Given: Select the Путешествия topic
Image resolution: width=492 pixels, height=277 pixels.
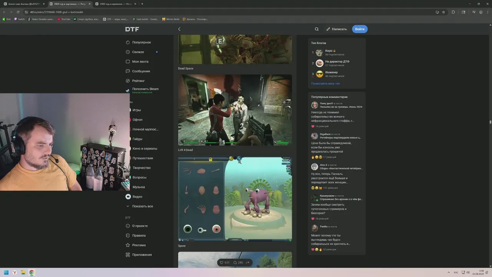Looking at the screenshot, I should [x=143, y=158].
